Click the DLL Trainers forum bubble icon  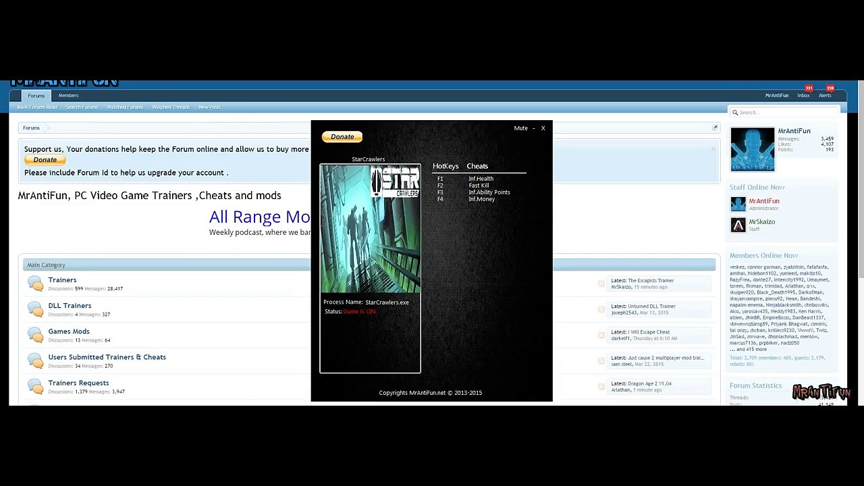pos(35,309)
